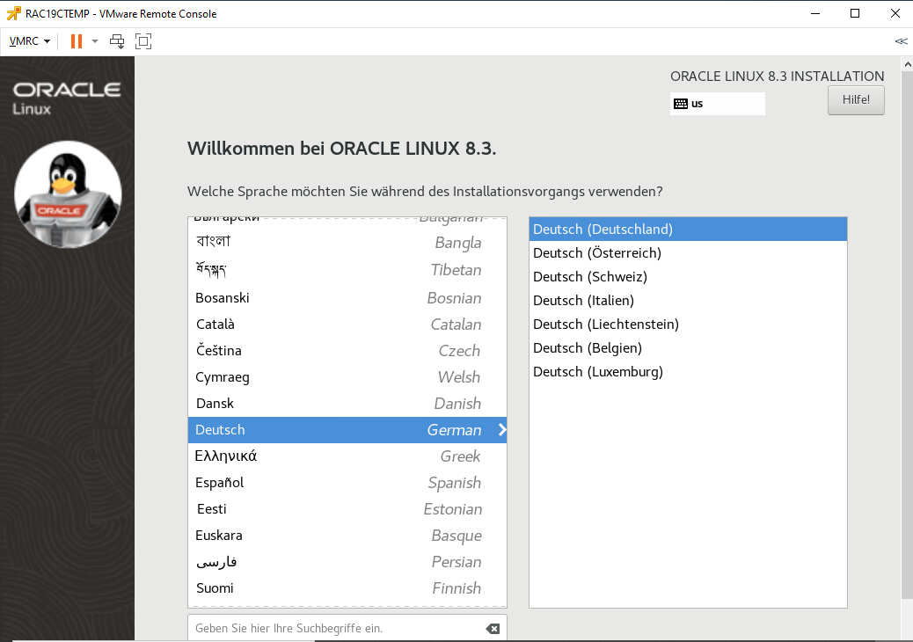The height and width of the screenshot is (642, 913).
Task: Select Deutsch (Österreich) locale
Action: [596, 253]
